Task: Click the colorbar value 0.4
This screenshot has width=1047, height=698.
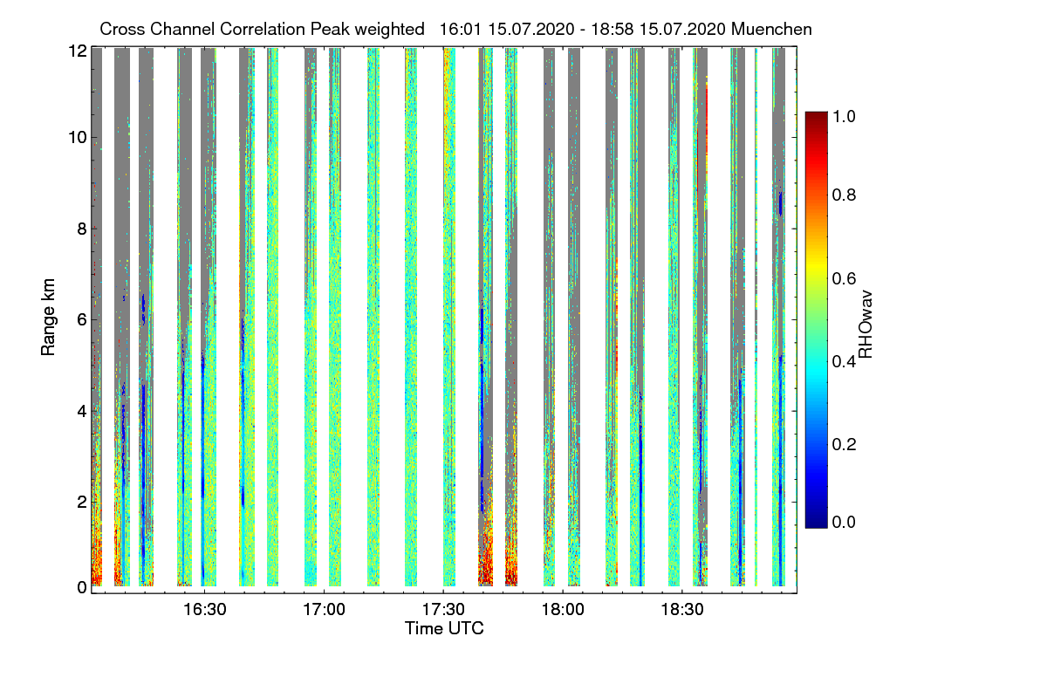Action: pyautogui.click(x=844, y=360)
